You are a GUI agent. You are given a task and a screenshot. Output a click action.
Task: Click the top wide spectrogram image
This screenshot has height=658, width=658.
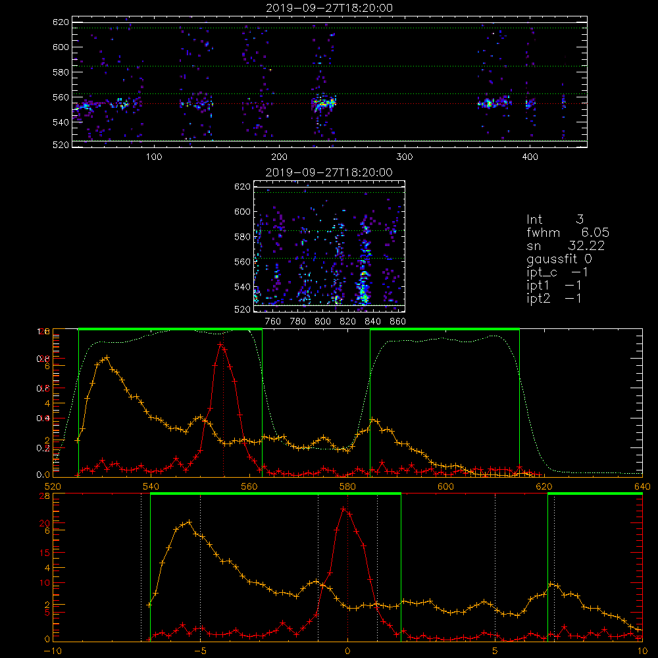(330, 82)
